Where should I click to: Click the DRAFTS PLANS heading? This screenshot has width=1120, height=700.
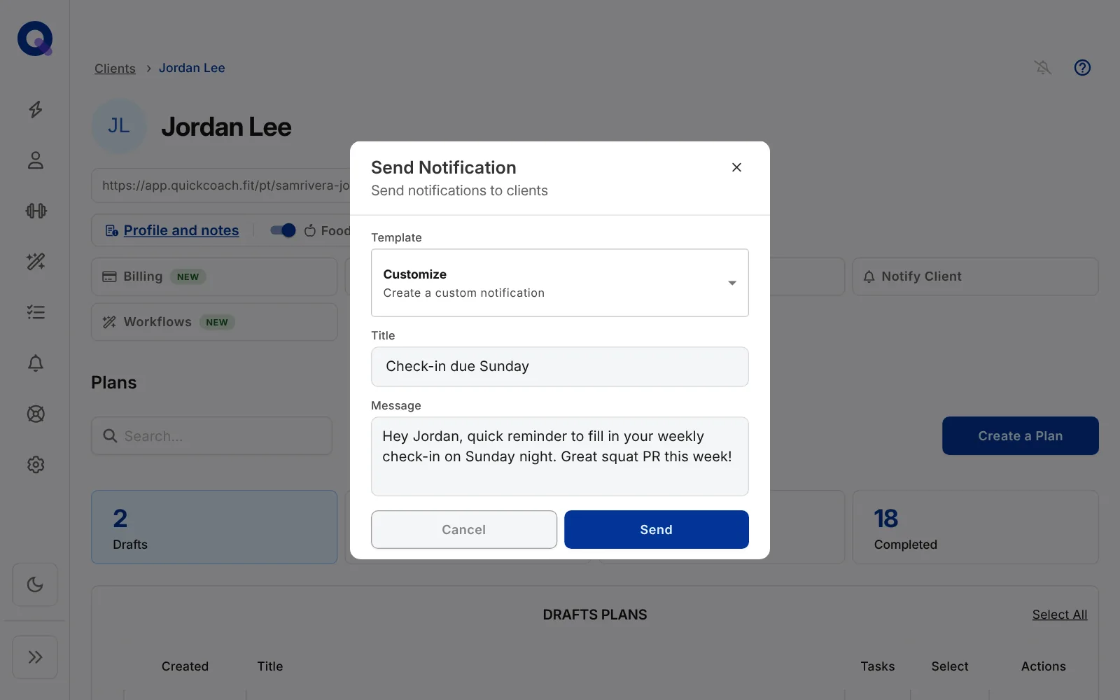pyautogui.click(x=595, y=615)
